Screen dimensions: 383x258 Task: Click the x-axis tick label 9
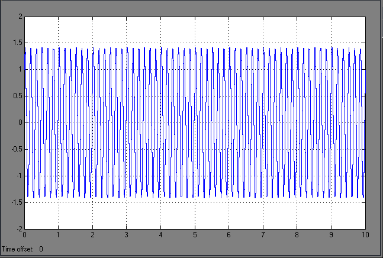coord(331,235)
